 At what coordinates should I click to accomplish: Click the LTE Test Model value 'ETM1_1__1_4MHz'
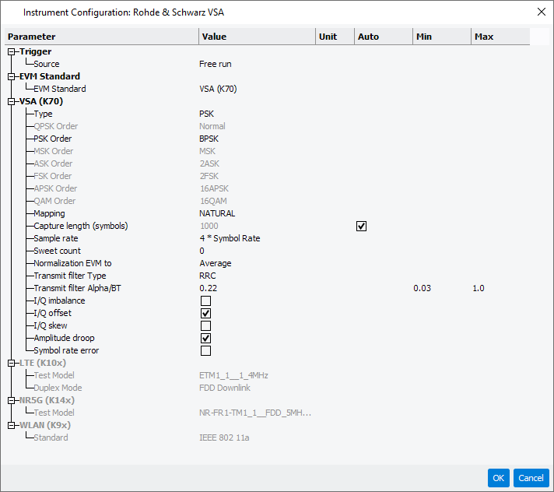pyautogui.click(x=233, y=375)
